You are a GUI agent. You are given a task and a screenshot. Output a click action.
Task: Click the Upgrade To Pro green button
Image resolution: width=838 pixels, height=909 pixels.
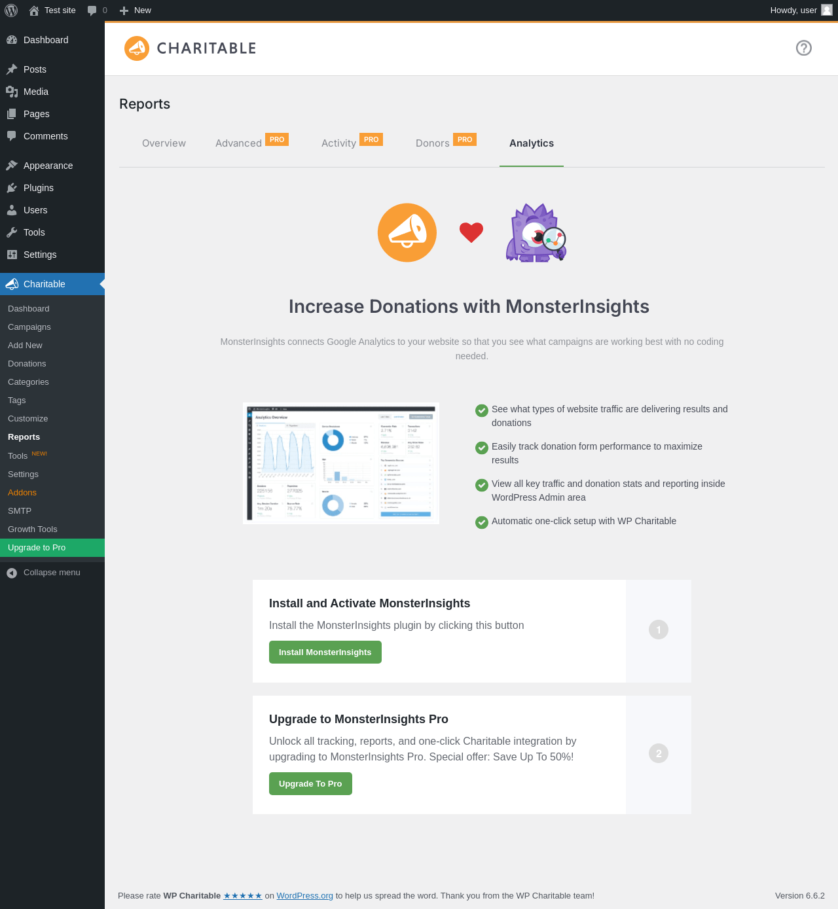[x=310, y=783]
